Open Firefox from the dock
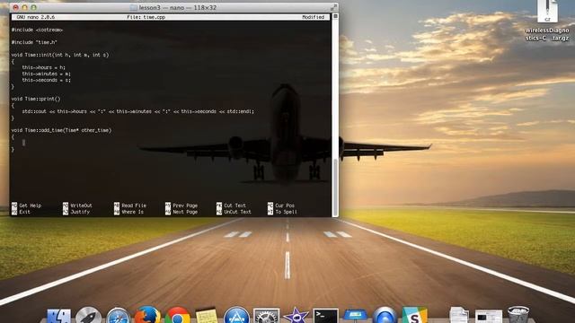 pyautogui.click(x=147, y=315)
